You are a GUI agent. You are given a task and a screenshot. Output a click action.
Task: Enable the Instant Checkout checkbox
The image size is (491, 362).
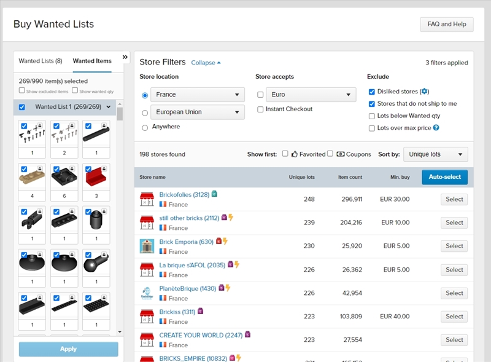pos(260,109)
